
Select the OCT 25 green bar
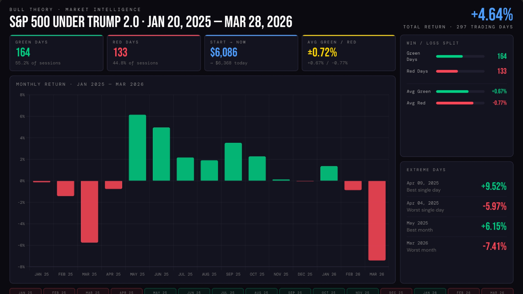[257, 169]
